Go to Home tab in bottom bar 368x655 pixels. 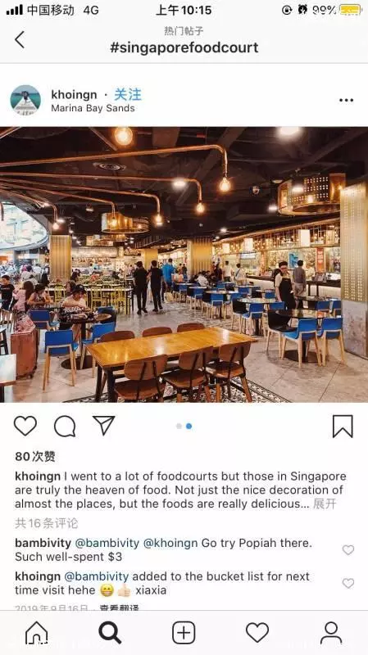coord(37,632)
